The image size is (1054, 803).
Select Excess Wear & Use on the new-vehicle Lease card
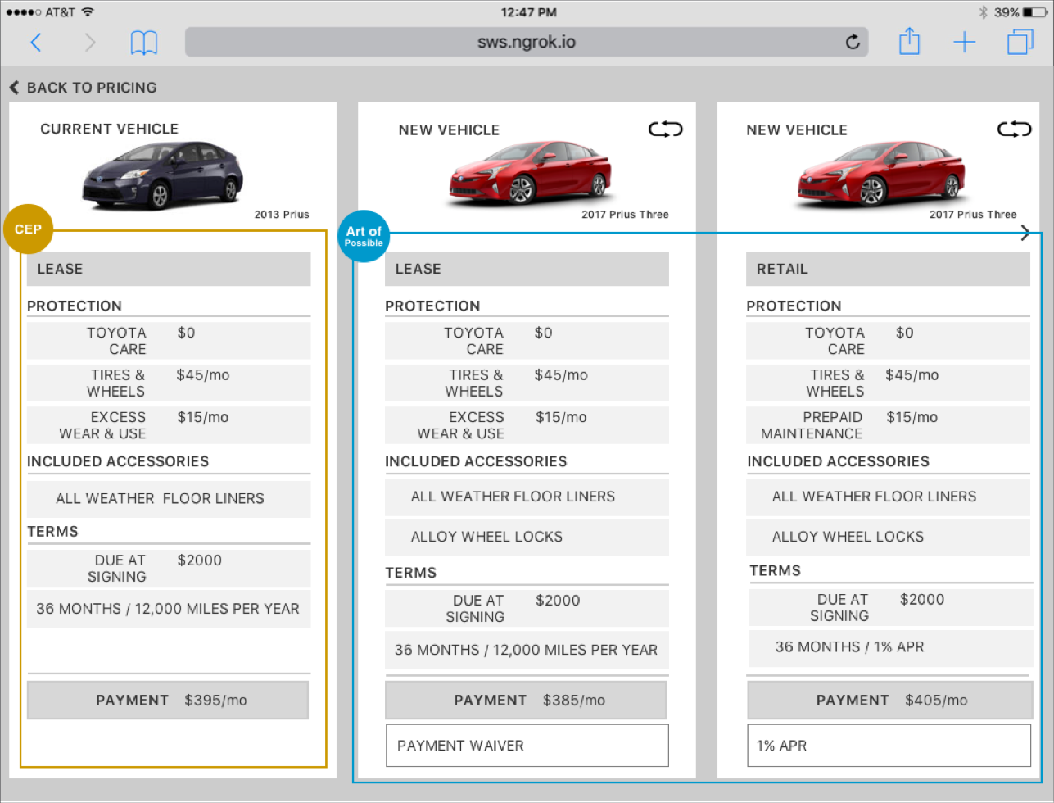tap(527, 425)
